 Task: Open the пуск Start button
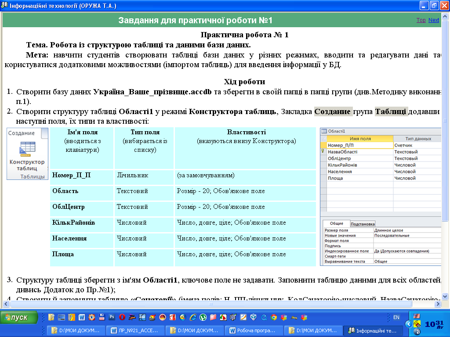tap(19, 317)
